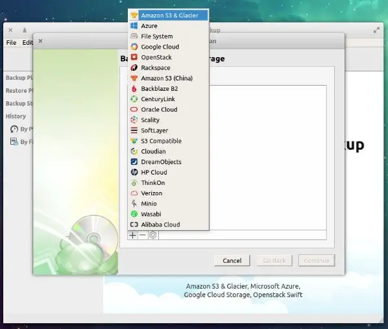Choose ThinkOn storage provider
Screen dimensions: 388x329
[x=169, y=183]
